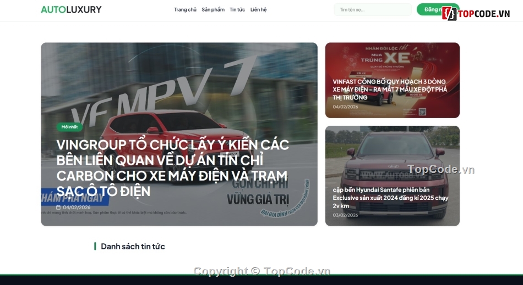Open the Hyundai Santafe Exclusive article
523x285 pixels.
click(390, 198)
